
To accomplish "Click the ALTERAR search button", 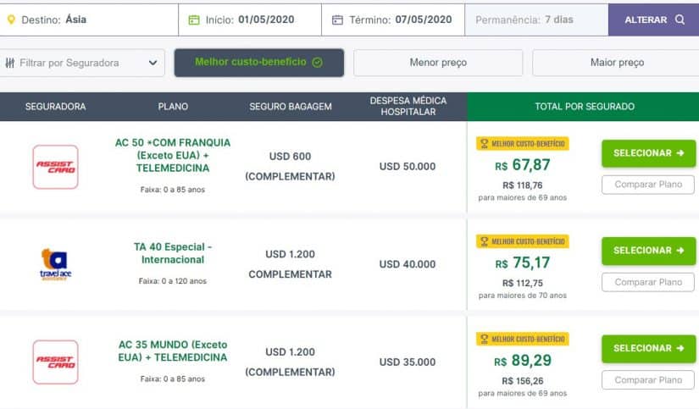I will (x=653, y=19).
